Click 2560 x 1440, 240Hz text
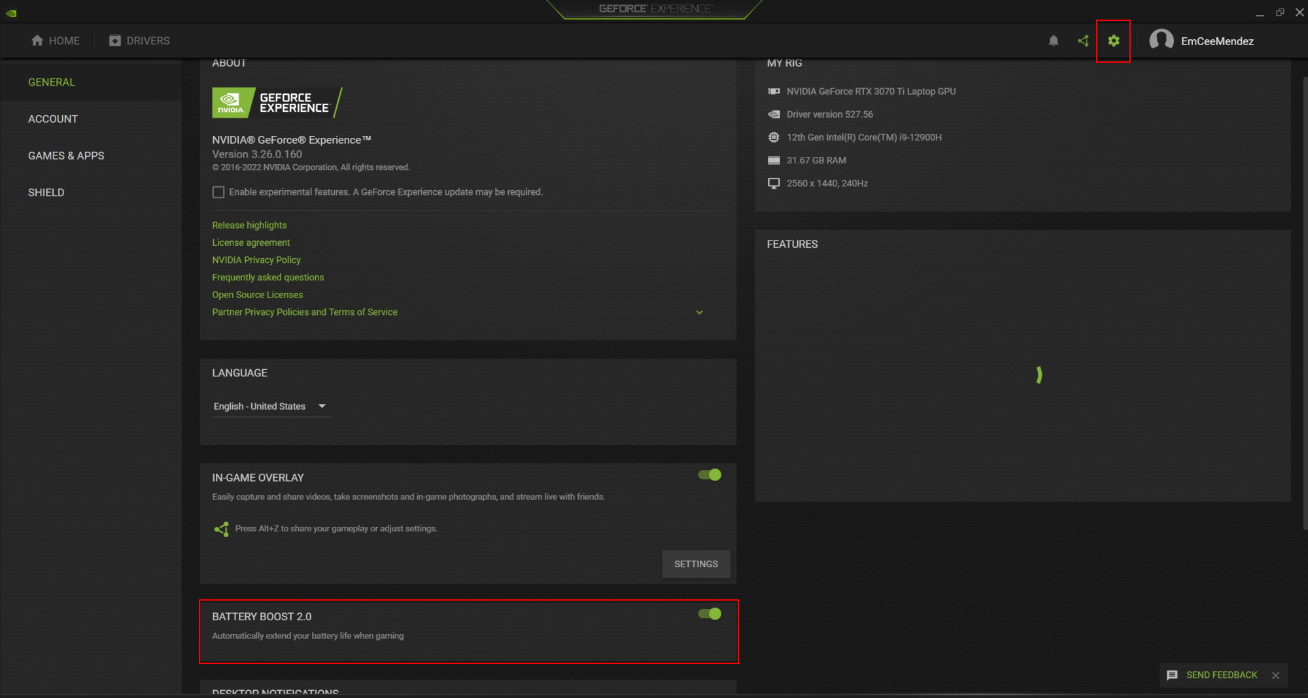The width and height of the screenshot is (1308, 698). (x=827, y=183)
